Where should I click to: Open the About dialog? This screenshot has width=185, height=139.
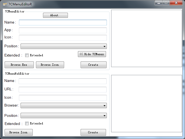55,15
